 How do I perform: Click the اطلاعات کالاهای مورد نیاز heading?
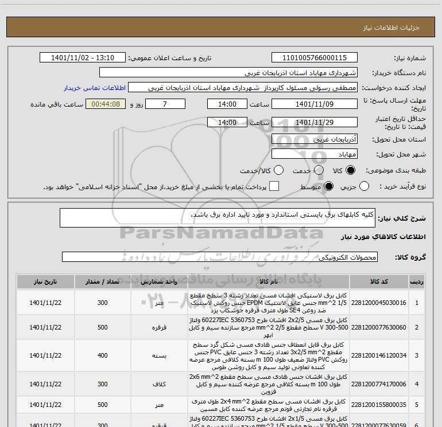(x=383, y=237)
